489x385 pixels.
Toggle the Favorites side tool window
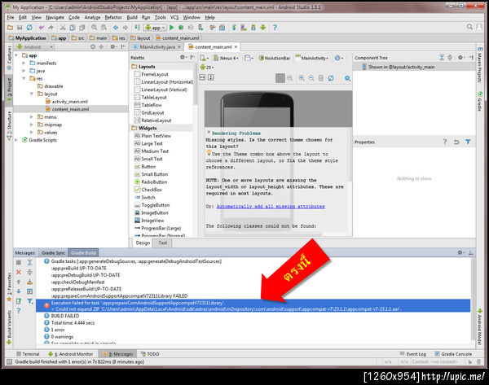tap(9, 287)
